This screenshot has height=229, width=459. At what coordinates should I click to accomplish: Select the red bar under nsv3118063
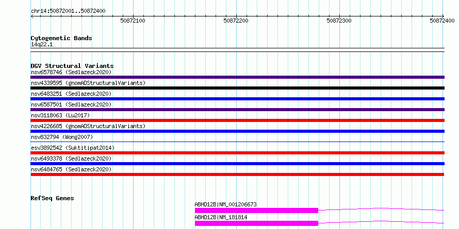pyautogui.click(x=237, y=120)
